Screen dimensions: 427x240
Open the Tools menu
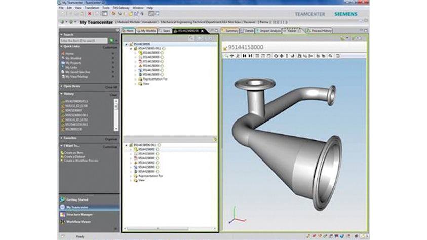tap(106, 8)
